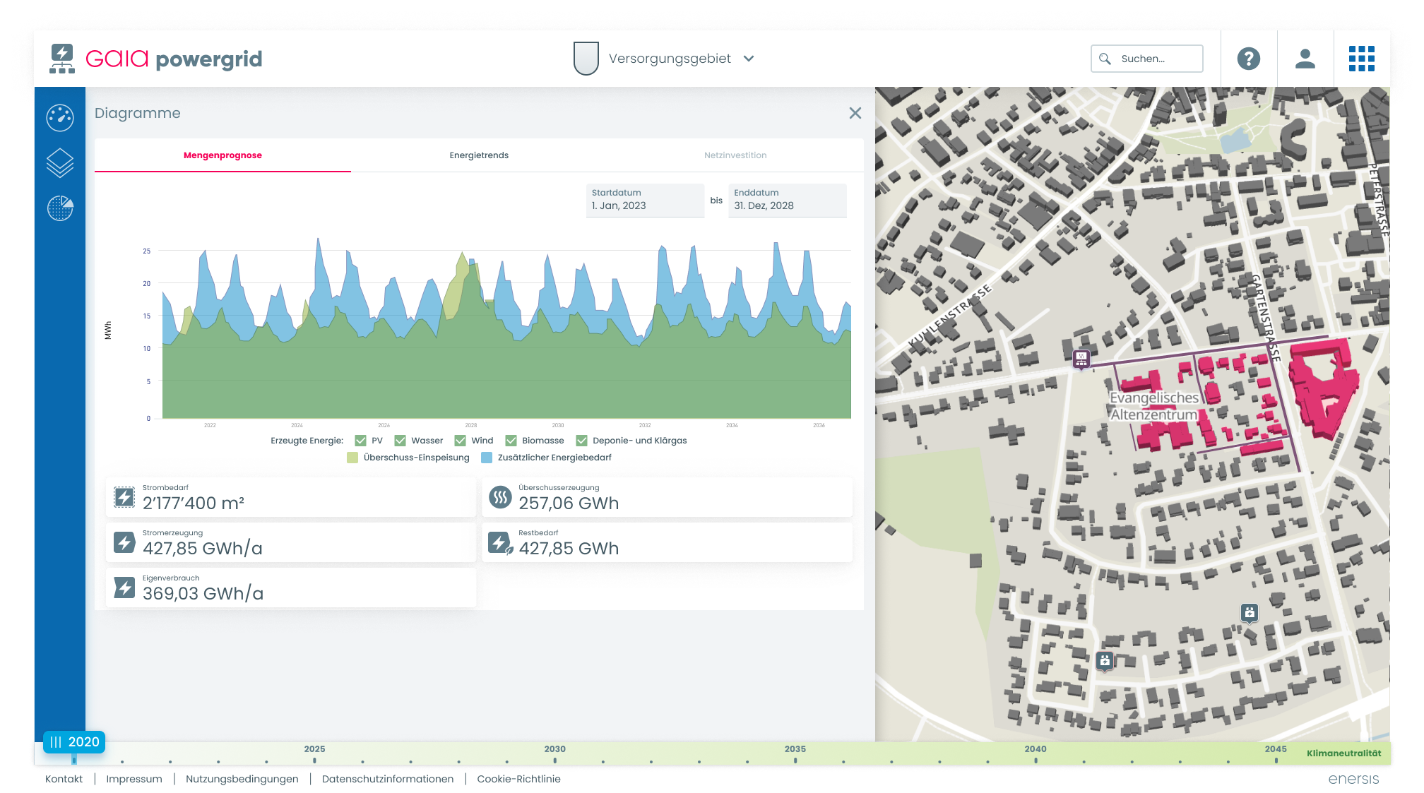The image size is (1424, 793).
Task: Open the Enddatum date picker
Action: [x=787, y=200]
